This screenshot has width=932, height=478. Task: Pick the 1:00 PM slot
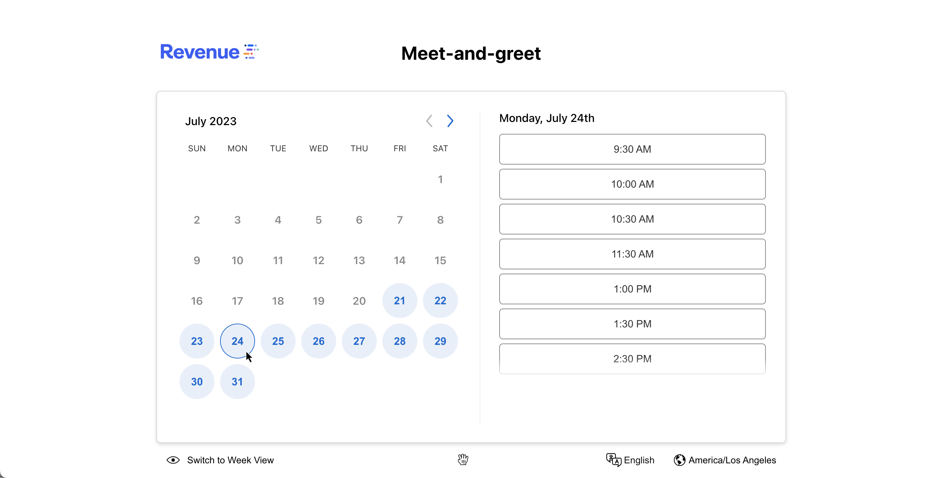[632, 289]
